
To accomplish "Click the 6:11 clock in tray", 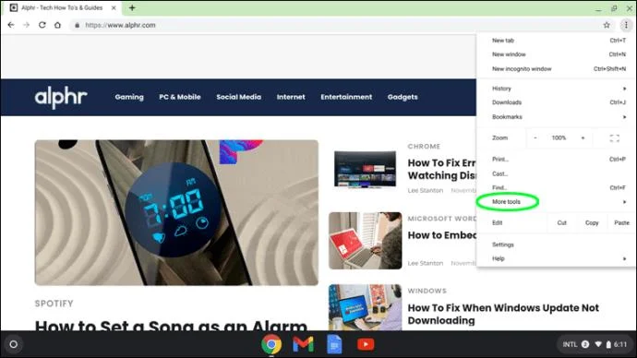I will 620,344.
